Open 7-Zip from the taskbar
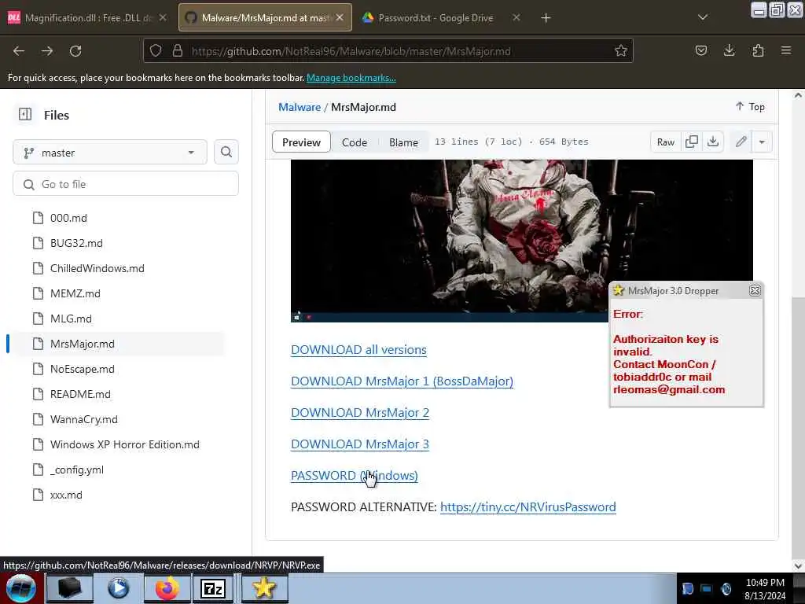Screen dimensions: 805x604 coord(214,588)
